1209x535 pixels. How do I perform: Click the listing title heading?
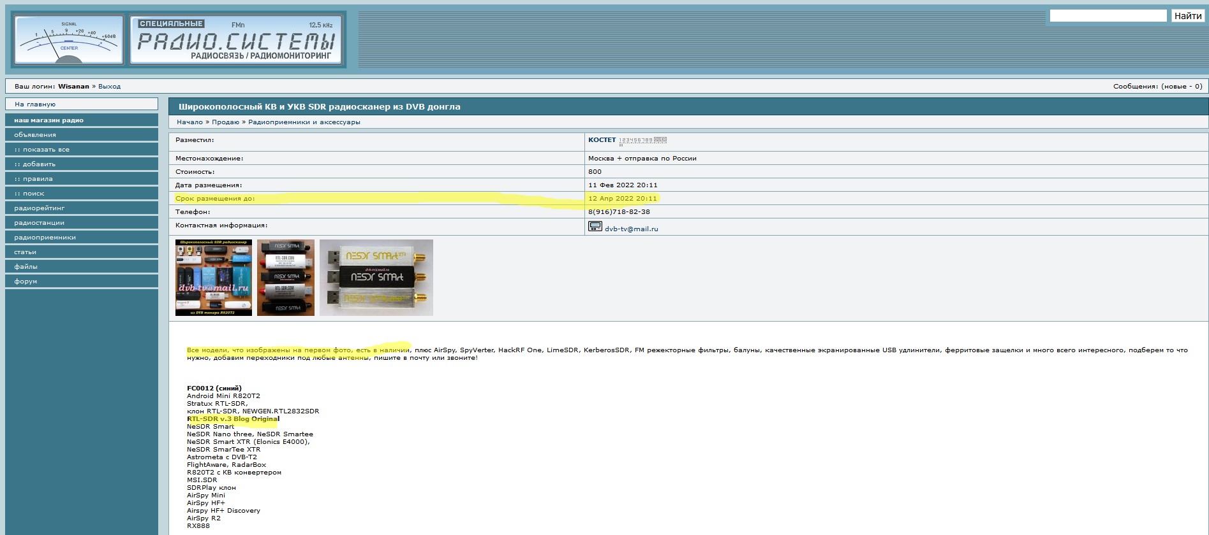(319, 107)
